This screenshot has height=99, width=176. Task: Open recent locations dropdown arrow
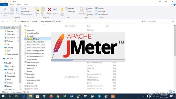tap(10, 21)
